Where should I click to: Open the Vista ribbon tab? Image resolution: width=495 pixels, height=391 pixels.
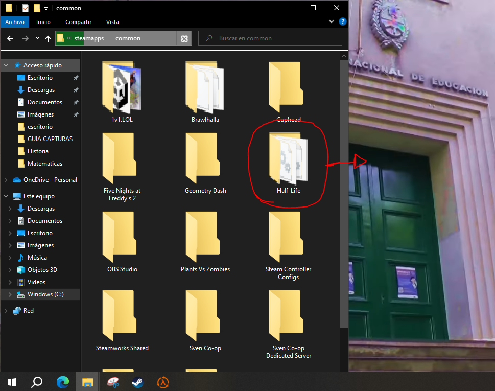point(112,22)
